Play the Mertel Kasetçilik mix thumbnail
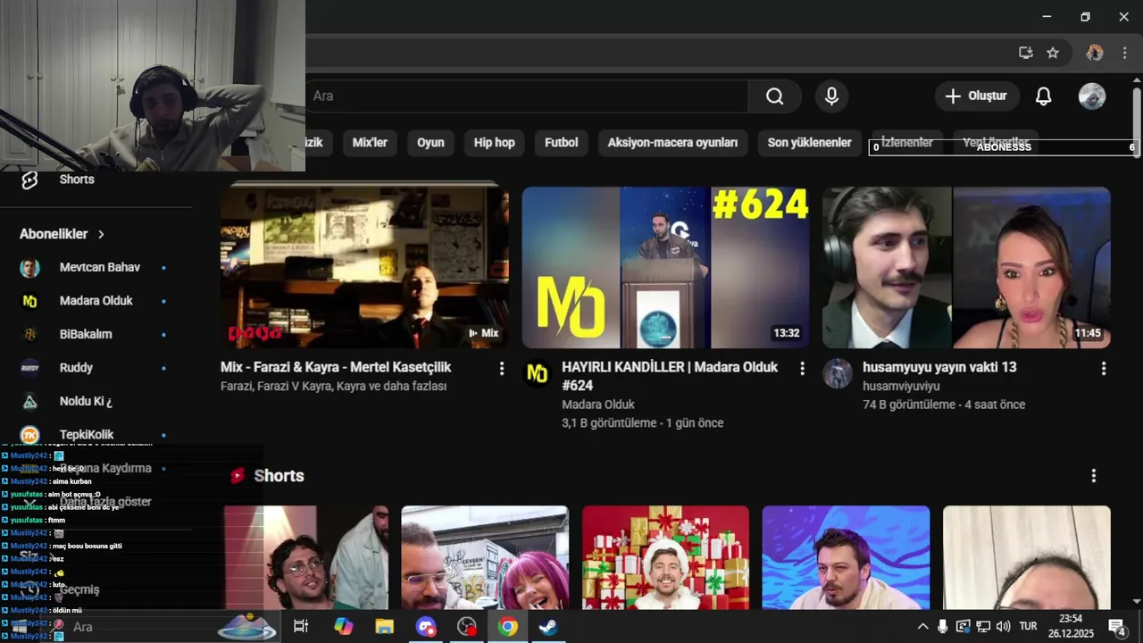 coord(364,268)
